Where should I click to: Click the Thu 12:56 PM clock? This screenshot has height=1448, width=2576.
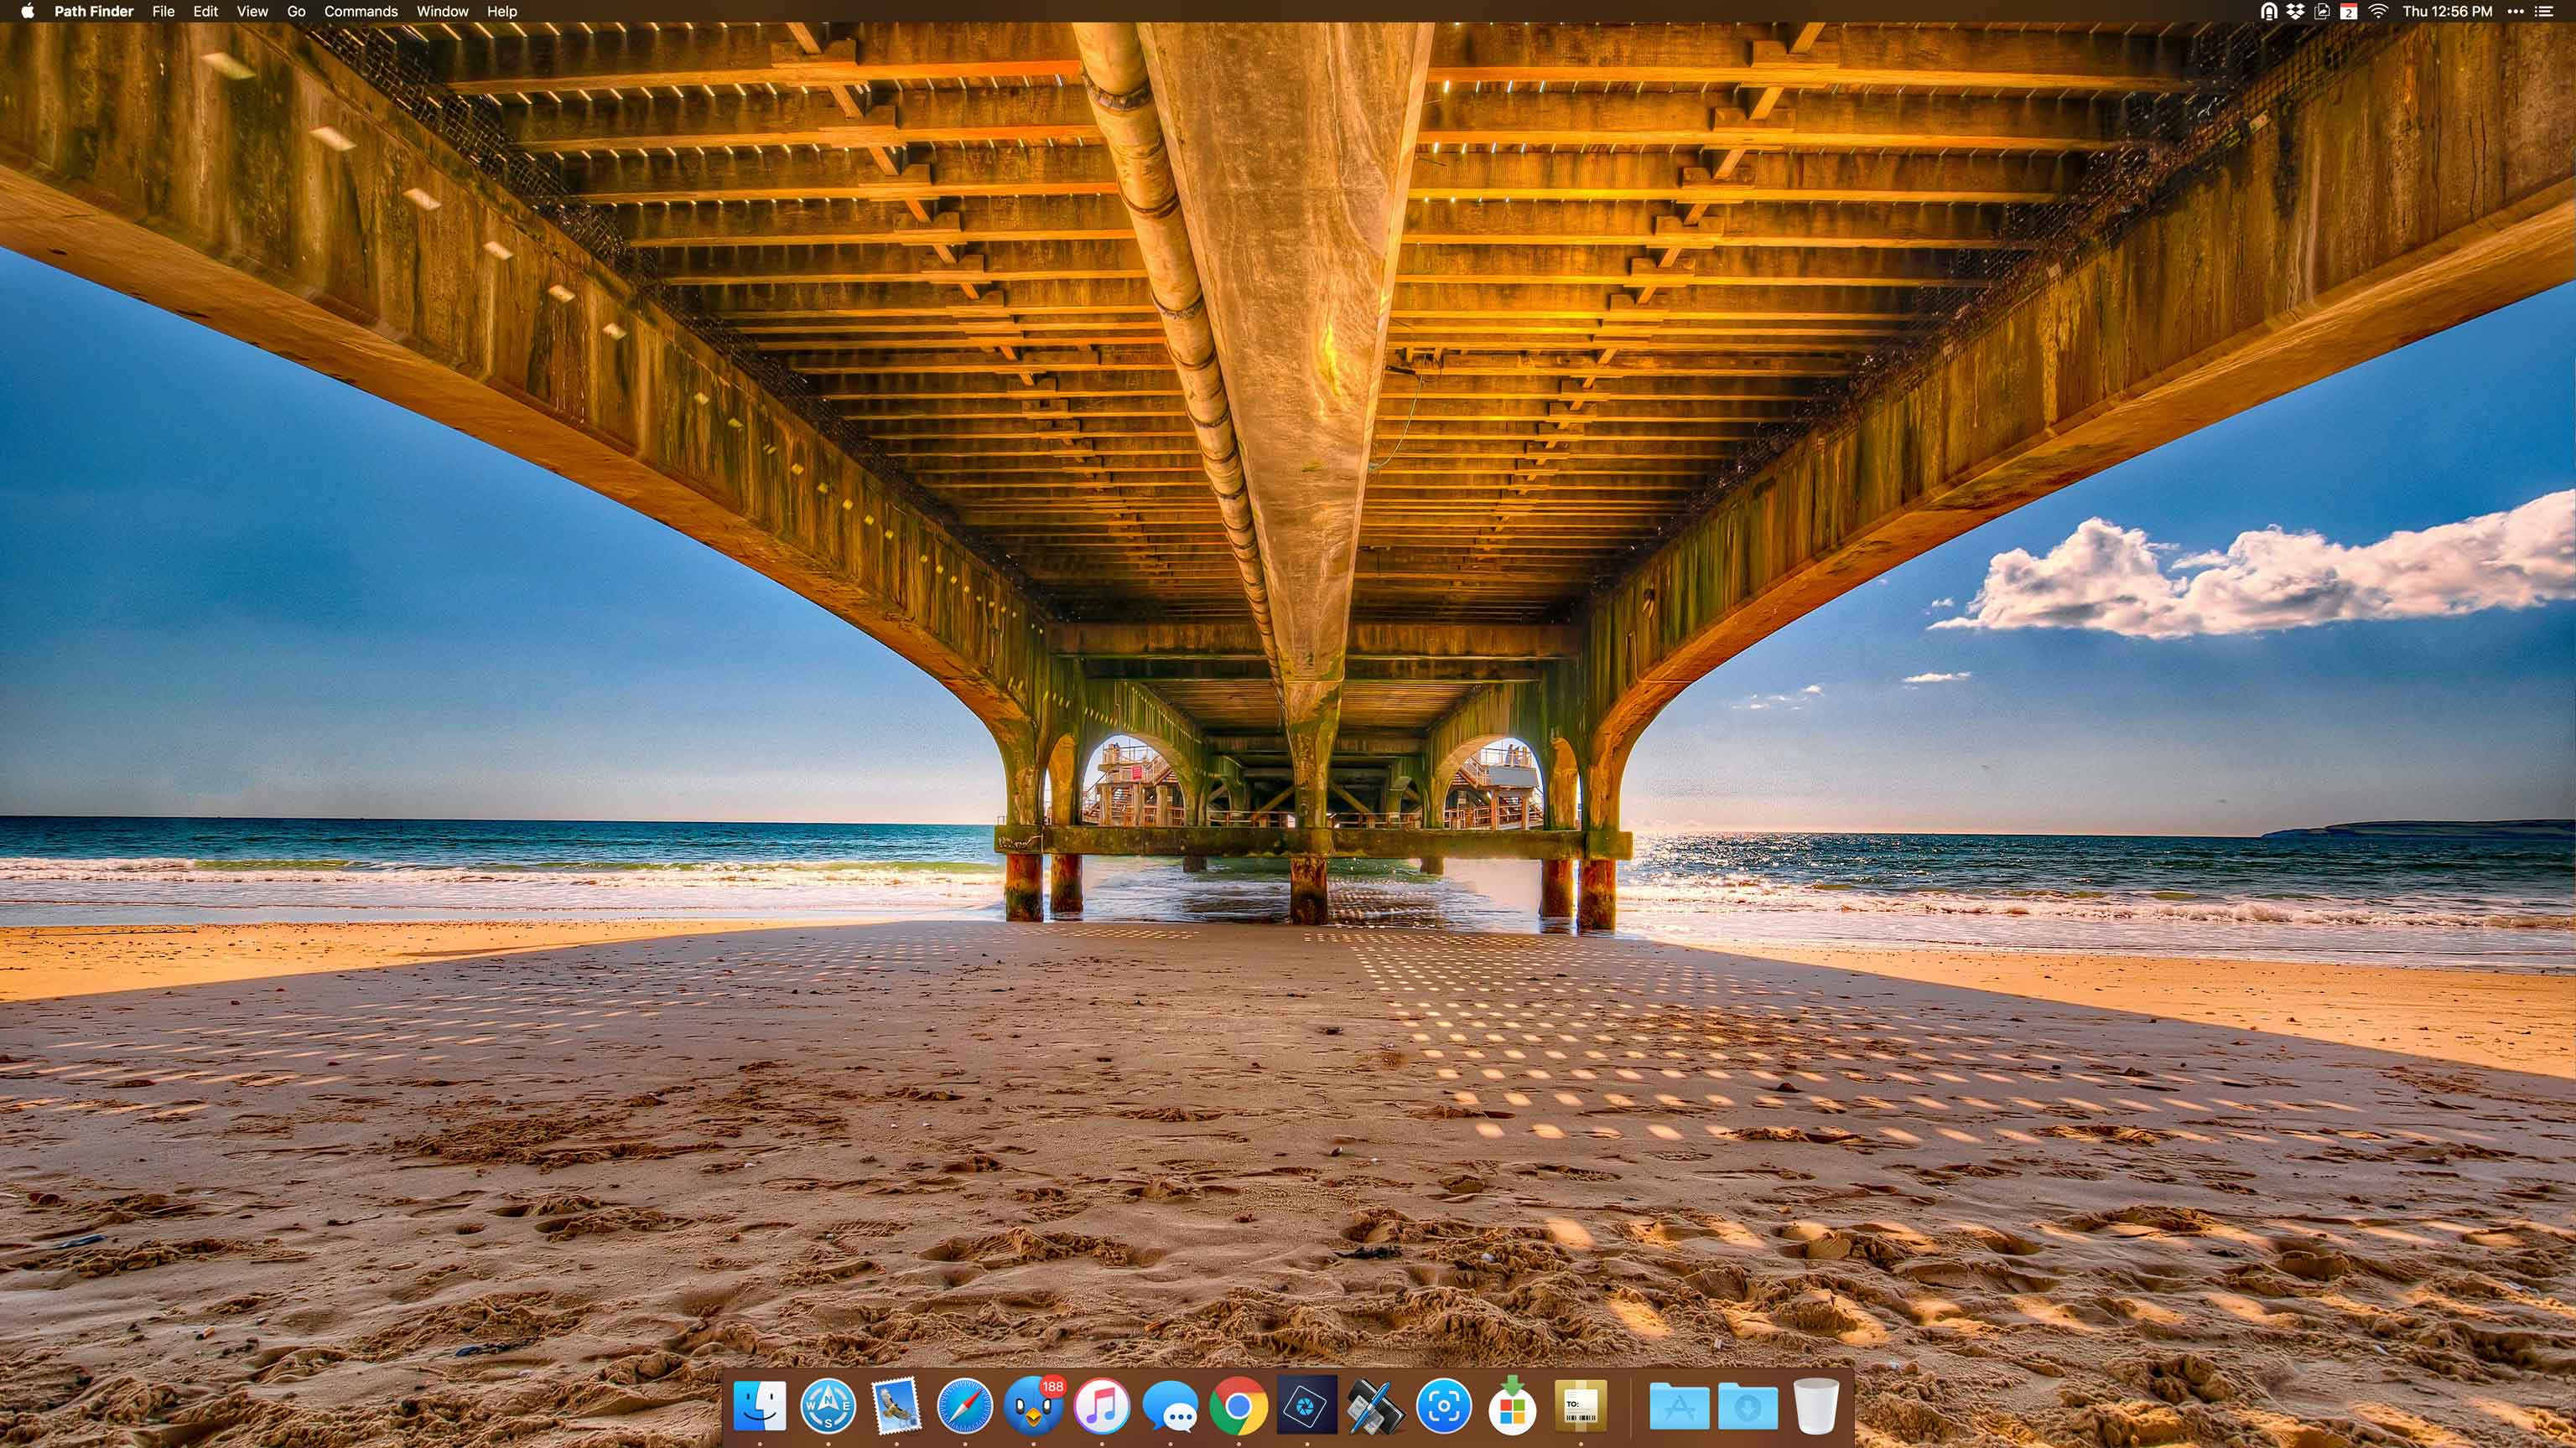2446,11
